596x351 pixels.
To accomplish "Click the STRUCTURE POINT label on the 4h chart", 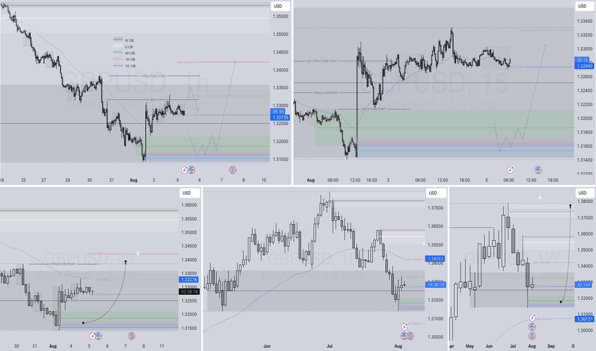I will 63,264.
